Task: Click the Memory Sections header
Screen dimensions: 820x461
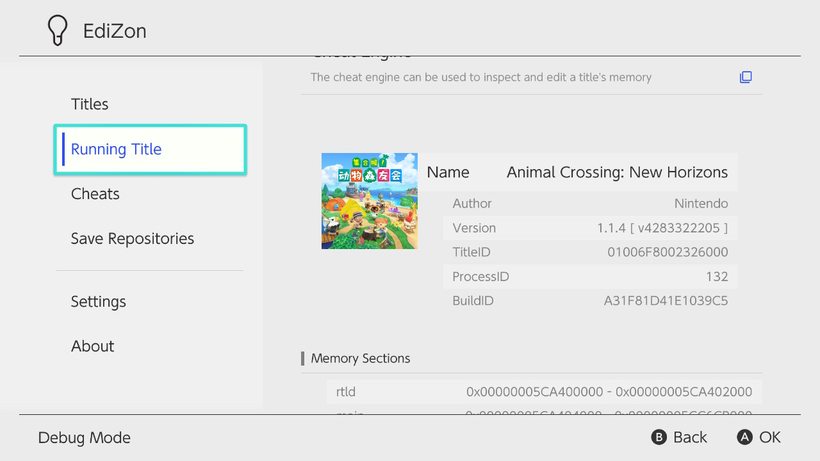Action: point(360,359)
